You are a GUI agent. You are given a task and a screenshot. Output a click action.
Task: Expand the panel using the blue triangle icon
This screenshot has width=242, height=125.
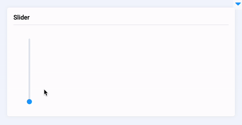tap(238, 4)
